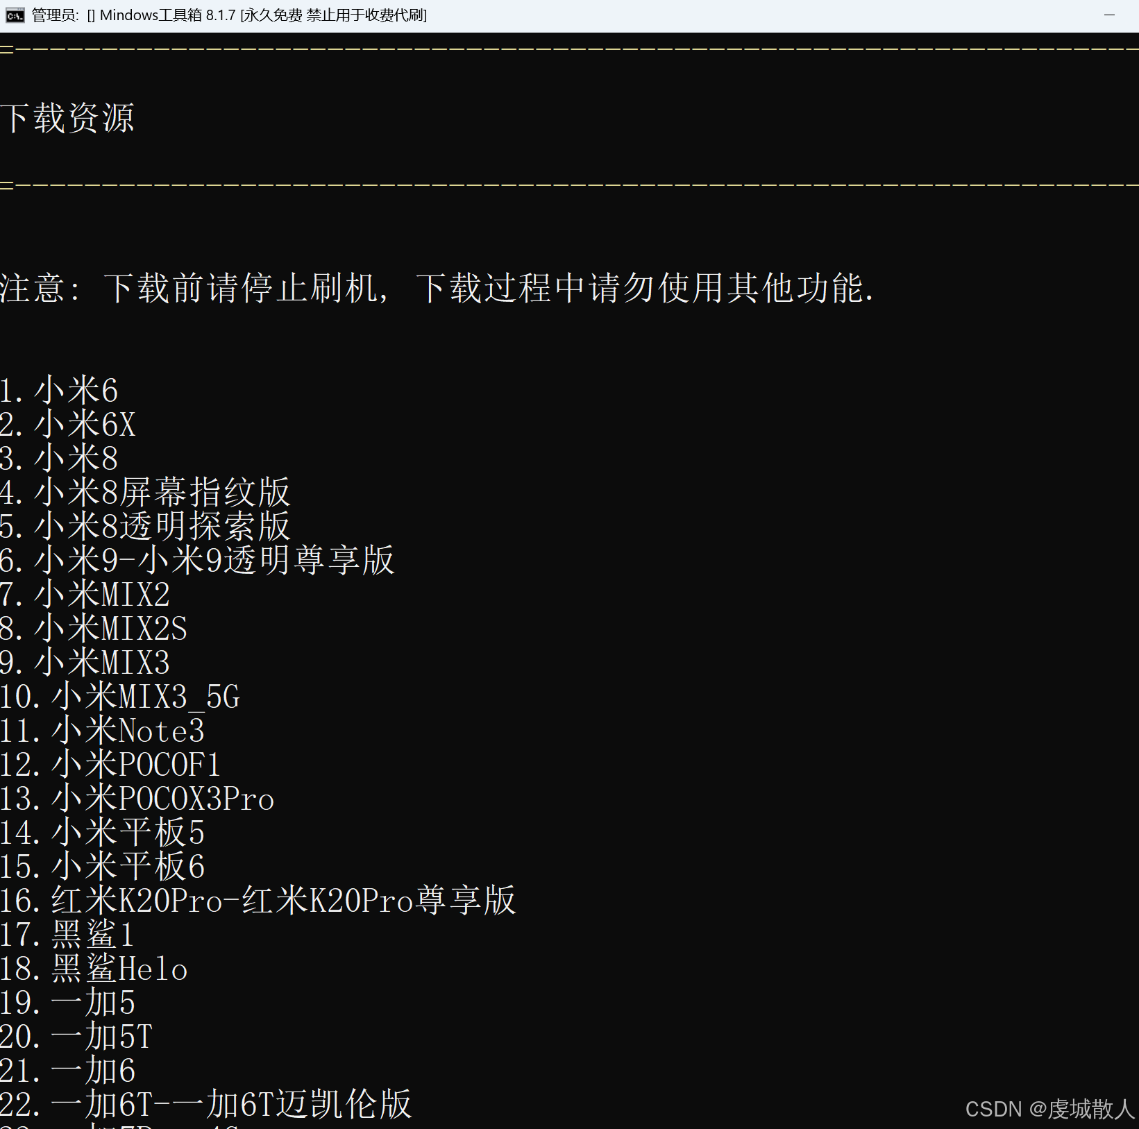Click the console window icon in title bar
The width and height of the screenshot is (1139, 1129).
pyautogui.click(x=15, y=15)
